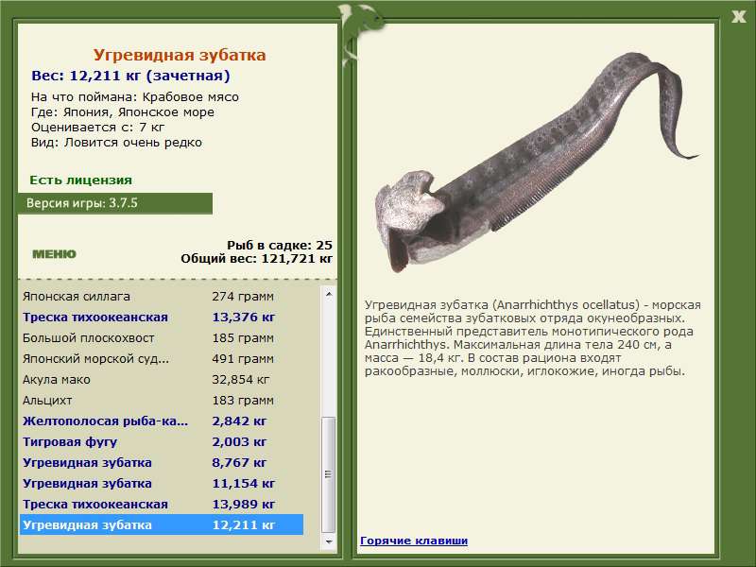Click the Вес: 12,211 кг (зачетная) line
This screenshot has height=567, width=756.
click(x=130, y=76)
